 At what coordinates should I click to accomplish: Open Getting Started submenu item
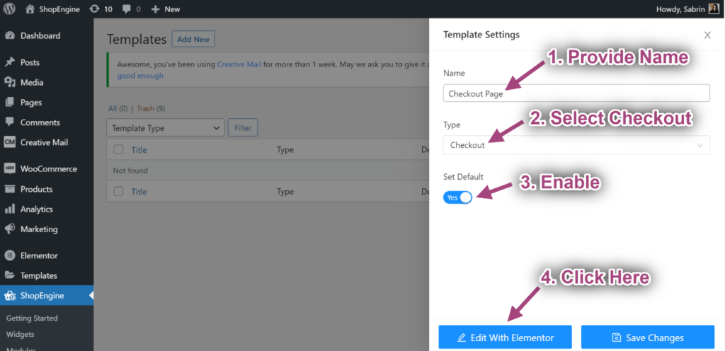pyautogui.click(x=32, y=318)
